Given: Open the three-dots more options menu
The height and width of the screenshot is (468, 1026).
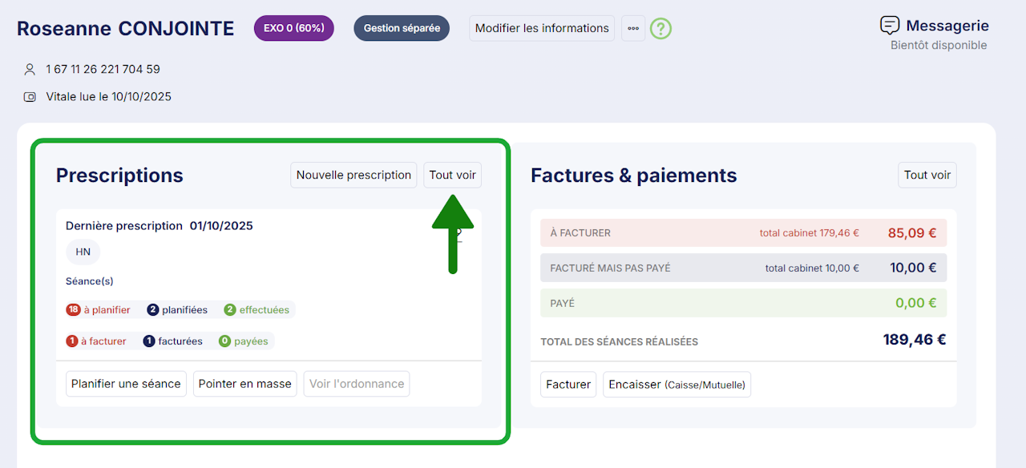Looking at the screenshot, I should [x=633, y=28].
